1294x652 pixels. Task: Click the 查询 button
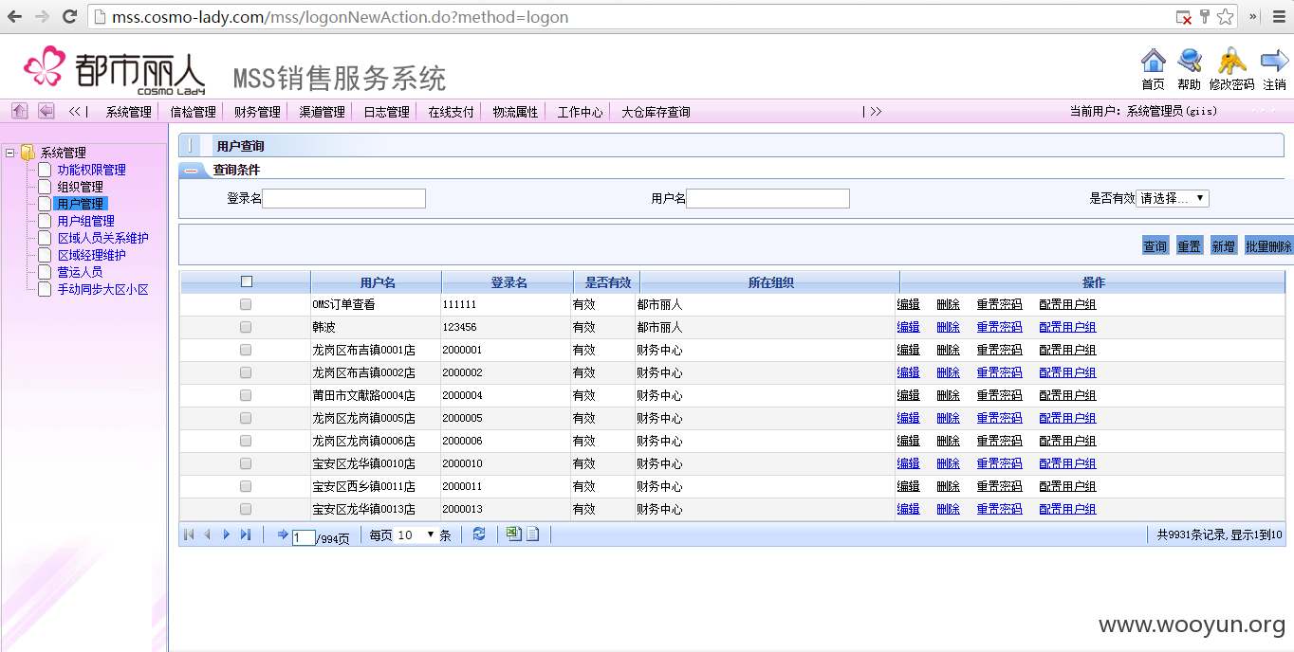pyautogui.click(x=1155, y=245)
